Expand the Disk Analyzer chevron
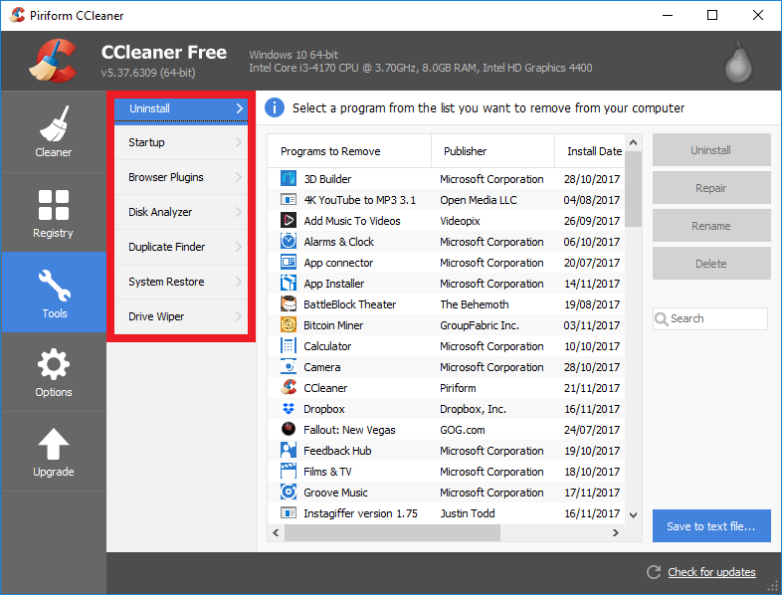This screenshot has height=595, width=782. tap(239, 212)
